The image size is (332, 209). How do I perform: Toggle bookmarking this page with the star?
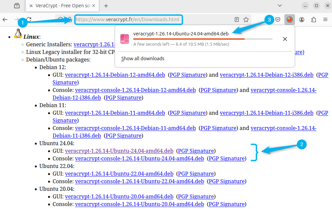click(x=246, y=20)
